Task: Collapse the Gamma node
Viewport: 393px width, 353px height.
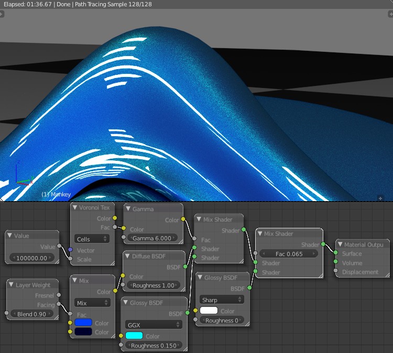Action: tap(128, 208)
